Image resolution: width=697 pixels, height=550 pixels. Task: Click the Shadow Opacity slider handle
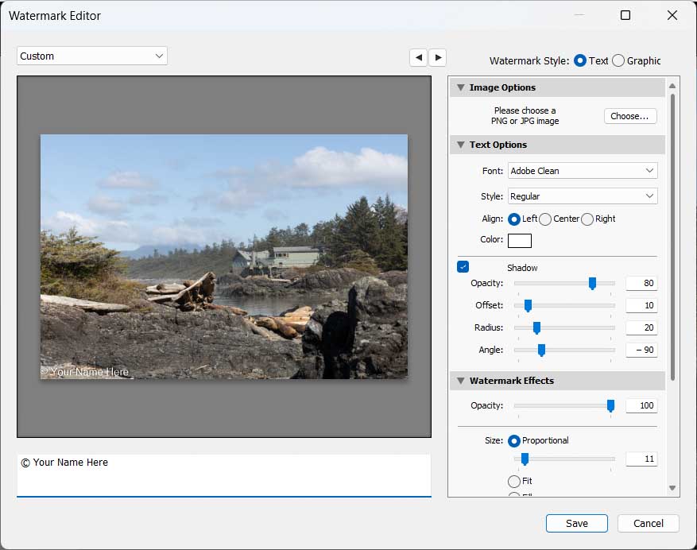(592, 283)
